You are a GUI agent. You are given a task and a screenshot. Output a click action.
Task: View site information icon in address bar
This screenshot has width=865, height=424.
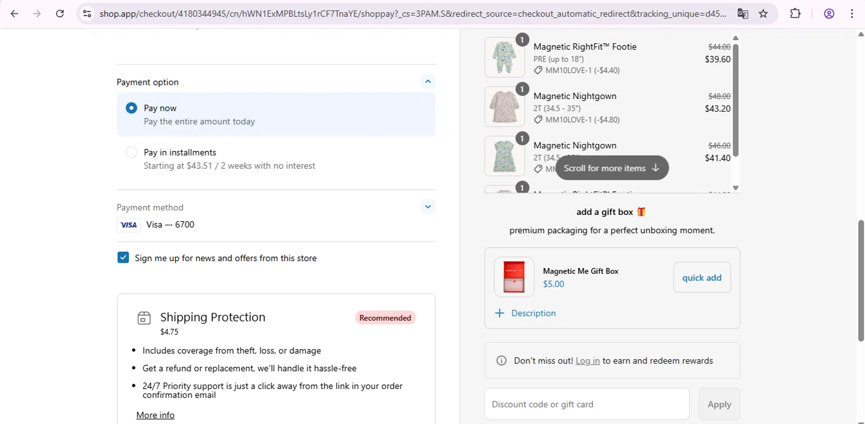[87, 14]
